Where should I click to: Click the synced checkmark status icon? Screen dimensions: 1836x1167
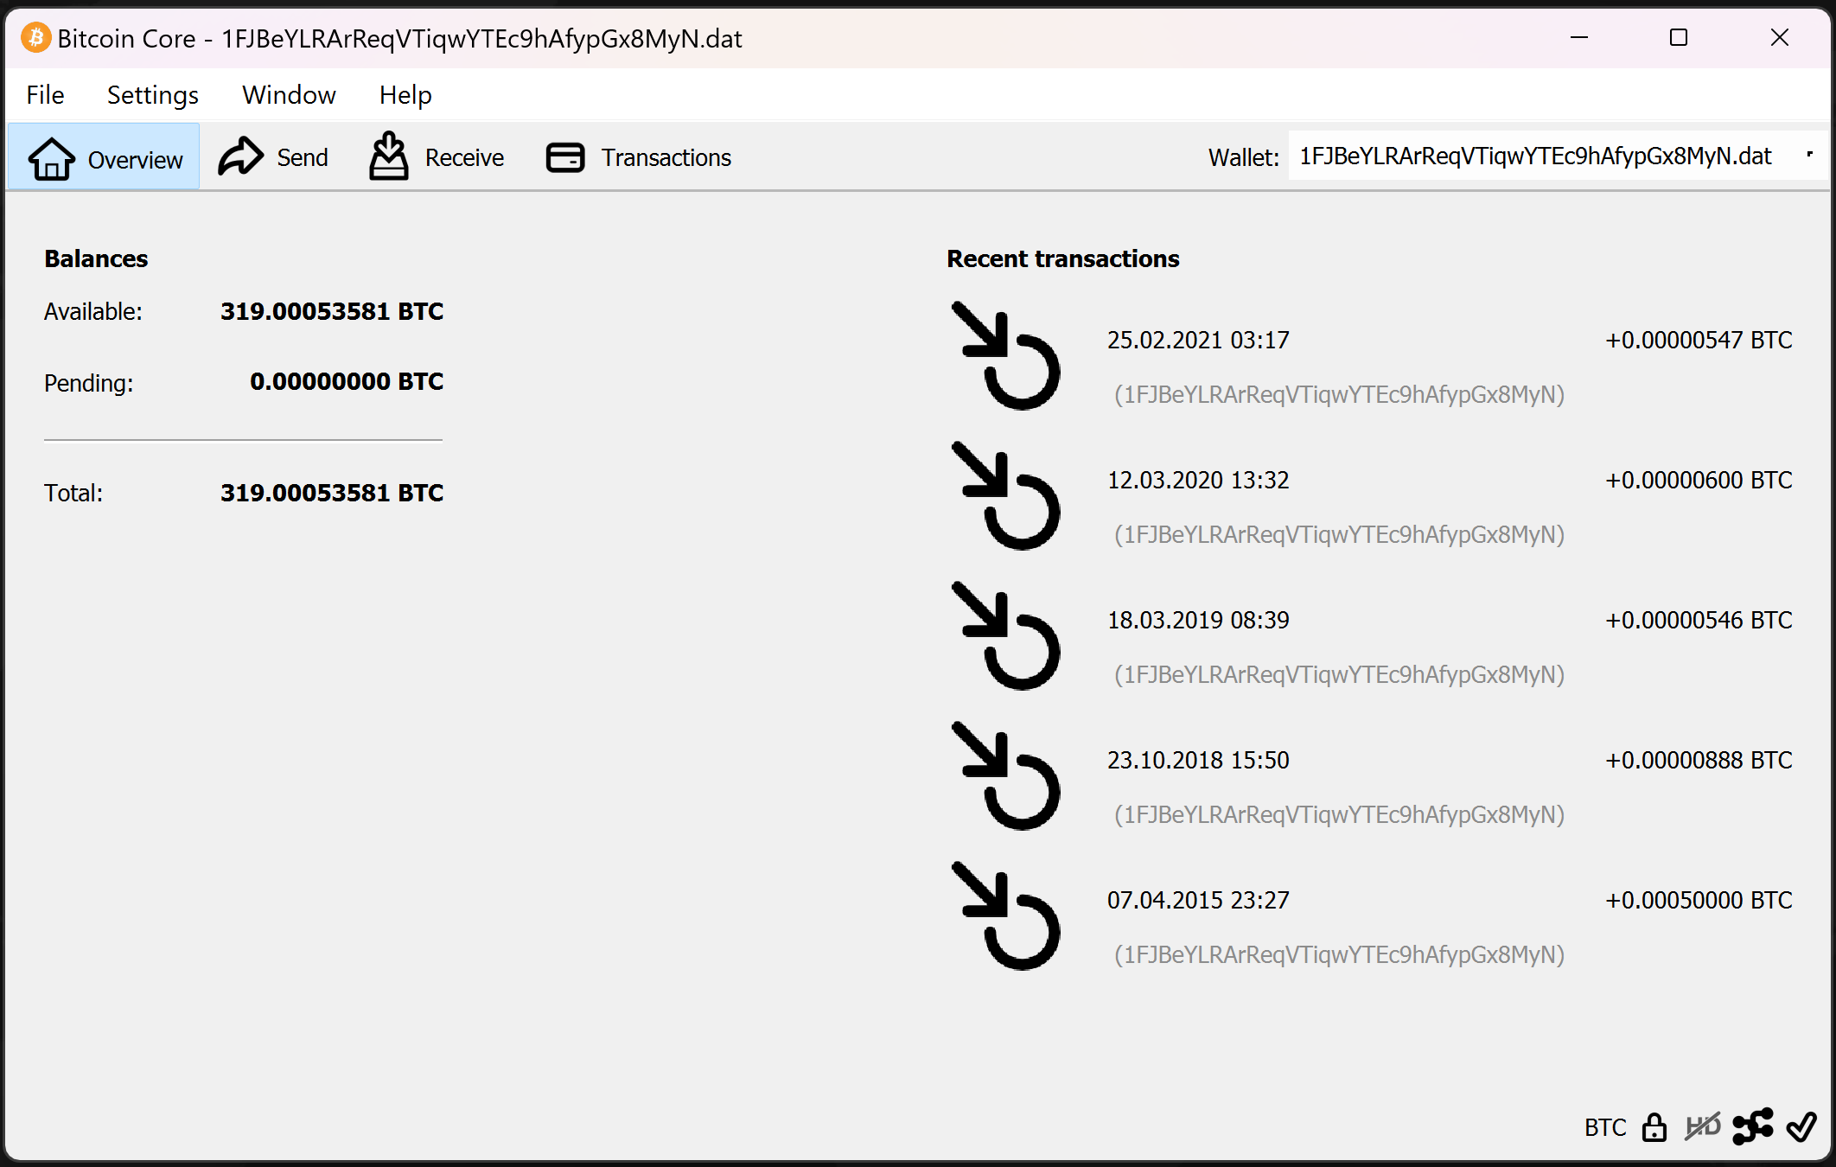[1801, 1127]
